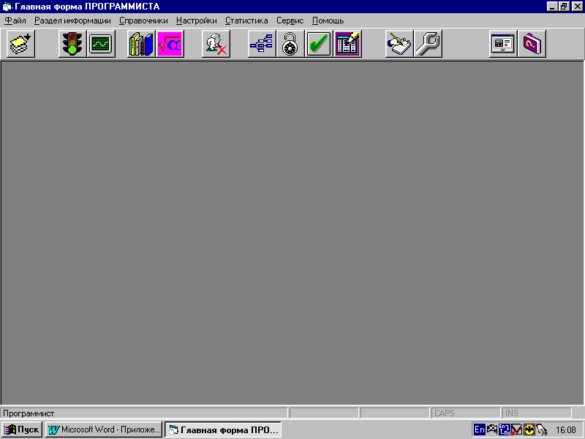Click the window screen toolbar icon

[x=503, y=44]
